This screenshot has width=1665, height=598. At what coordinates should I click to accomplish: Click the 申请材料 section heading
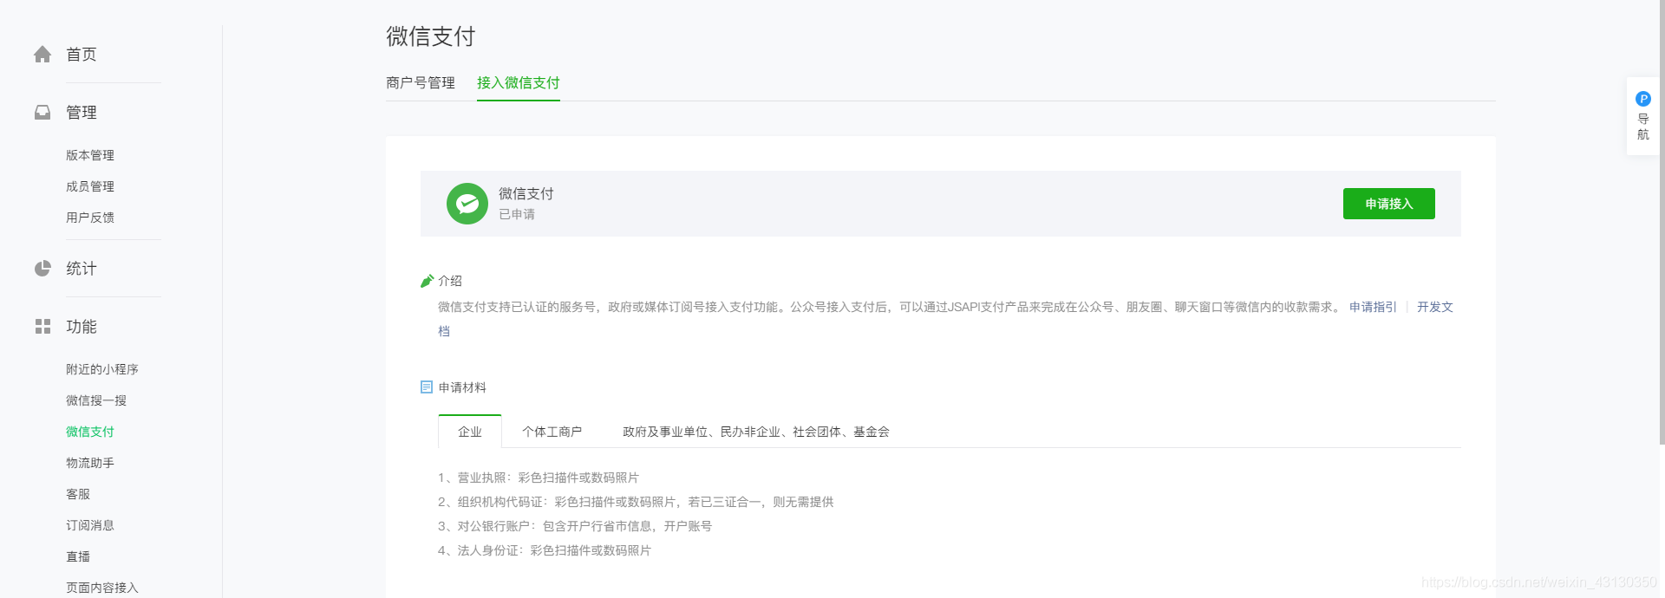coord(462,387)
